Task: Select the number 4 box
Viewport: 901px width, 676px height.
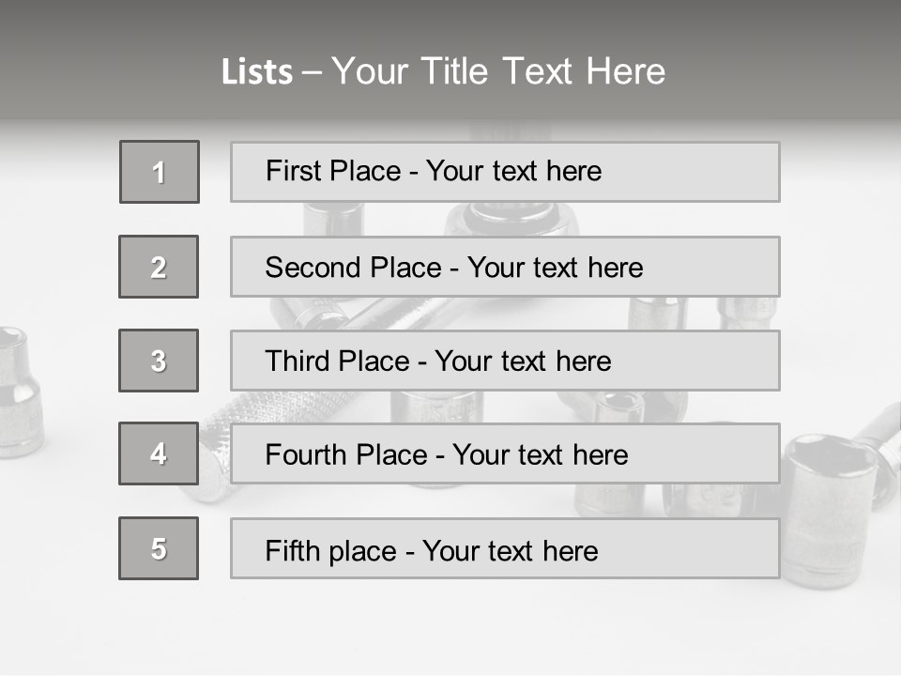Action: tap(159, 453)
